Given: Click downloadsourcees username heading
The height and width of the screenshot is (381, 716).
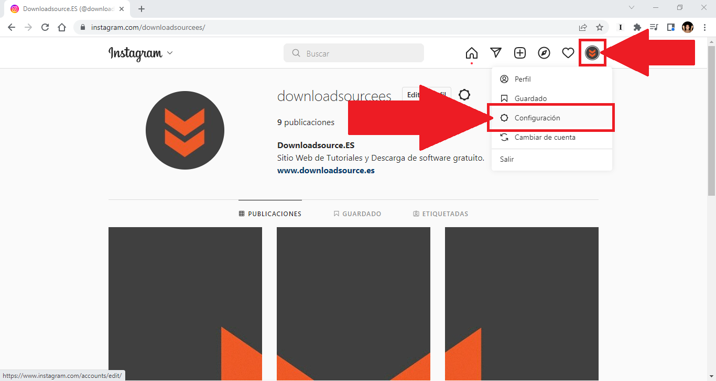Looking at the screenshot, I should point(334,96).
